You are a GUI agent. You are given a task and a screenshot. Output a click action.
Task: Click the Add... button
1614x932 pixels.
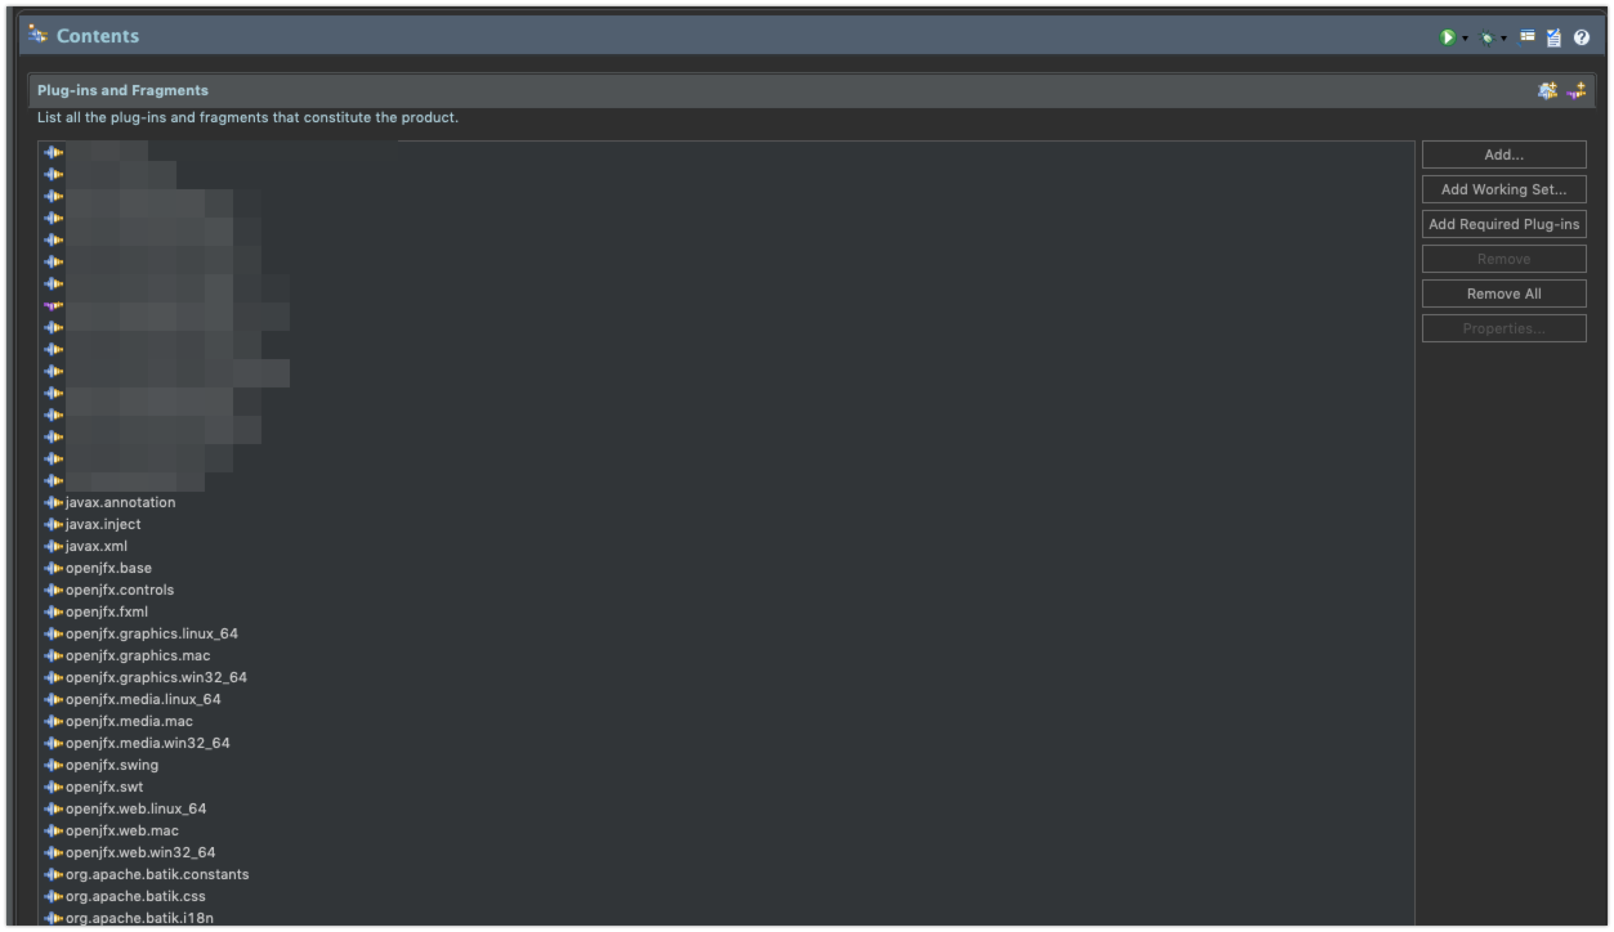(1503, 154)
